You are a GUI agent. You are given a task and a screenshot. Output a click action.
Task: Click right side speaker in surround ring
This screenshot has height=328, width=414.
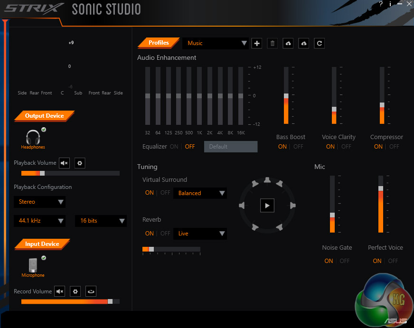292,206
